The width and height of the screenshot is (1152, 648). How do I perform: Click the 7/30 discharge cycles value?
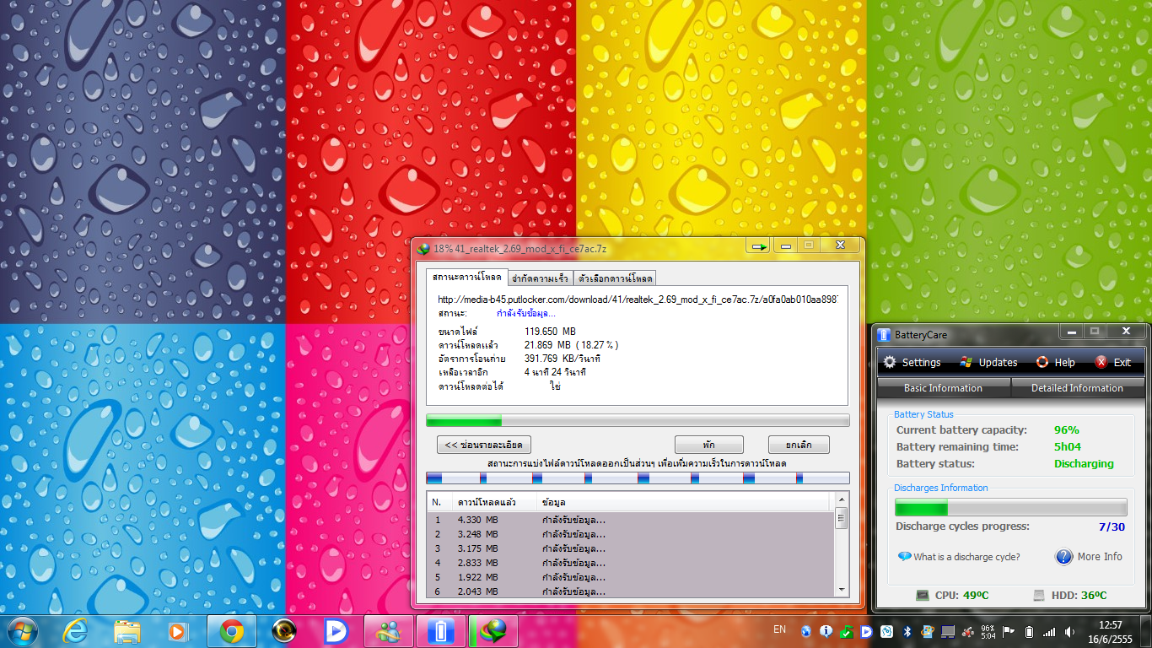click(1112, 527)
